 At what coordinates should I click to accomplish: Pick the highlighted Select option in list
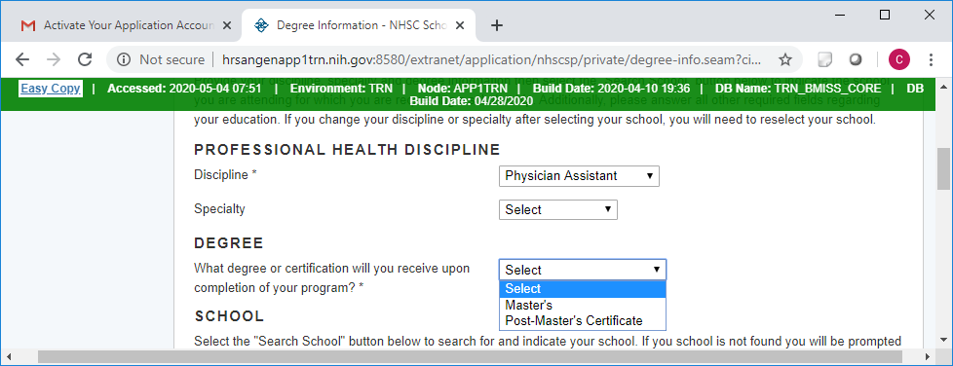[x=583, y=289]
